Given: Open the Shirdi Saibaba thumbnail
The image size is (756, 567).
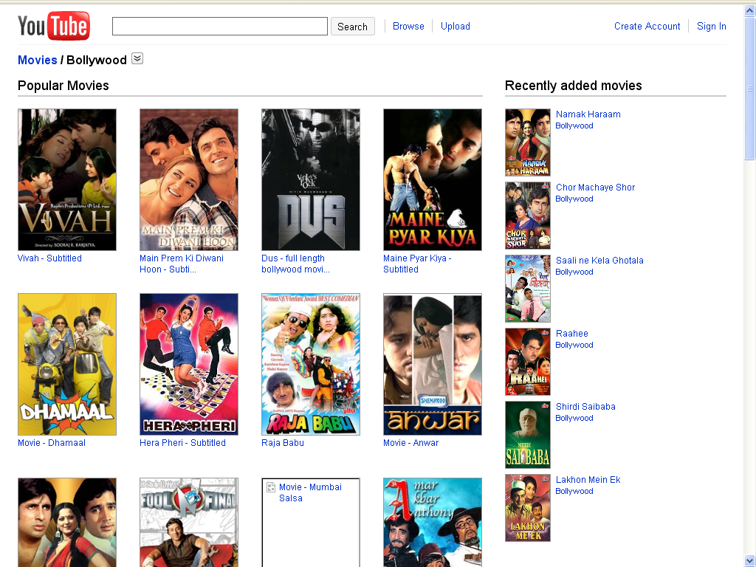Looking at the screenshot, I should point(527,435).
